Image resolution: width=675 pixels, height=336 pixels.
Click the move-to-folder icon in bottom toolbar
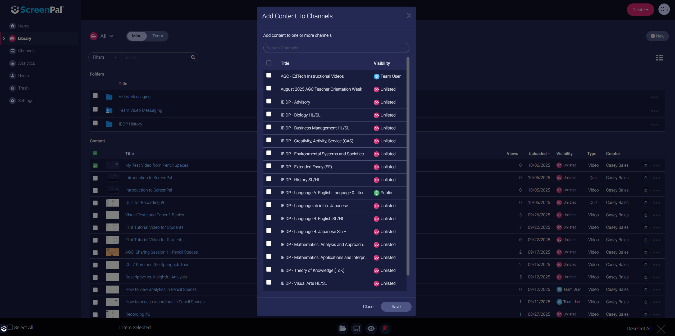click(x=343, y=328)
